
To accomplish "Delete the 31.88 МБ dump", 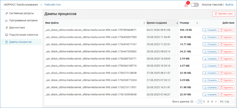I will point(226,87).
